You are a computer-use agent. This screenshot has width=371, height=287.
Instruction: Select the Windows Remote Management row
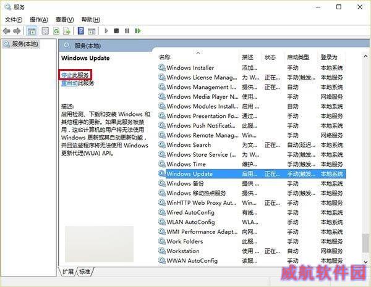(252, 135)
